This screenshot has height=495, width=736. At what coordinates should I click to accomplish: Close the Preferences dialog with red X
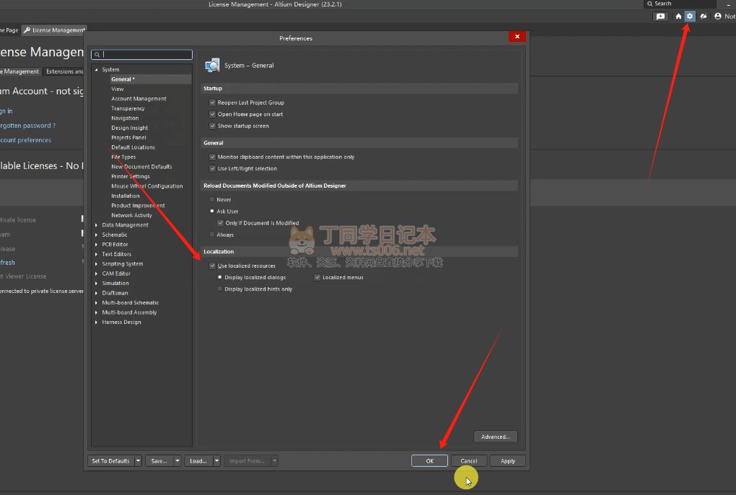click(516, 37)
